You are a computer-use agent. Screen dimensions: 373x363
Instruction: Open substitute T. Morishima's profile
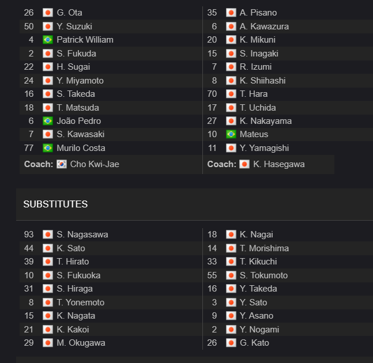(264, 248)
